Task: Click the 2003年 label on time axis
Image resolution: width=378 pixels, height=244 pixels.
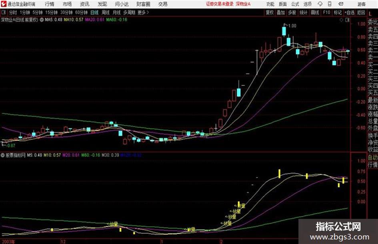Action: pos(8,242)
